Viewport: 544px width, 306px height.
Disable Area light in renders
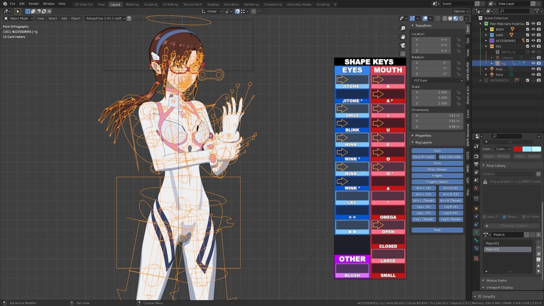[539, 69]
